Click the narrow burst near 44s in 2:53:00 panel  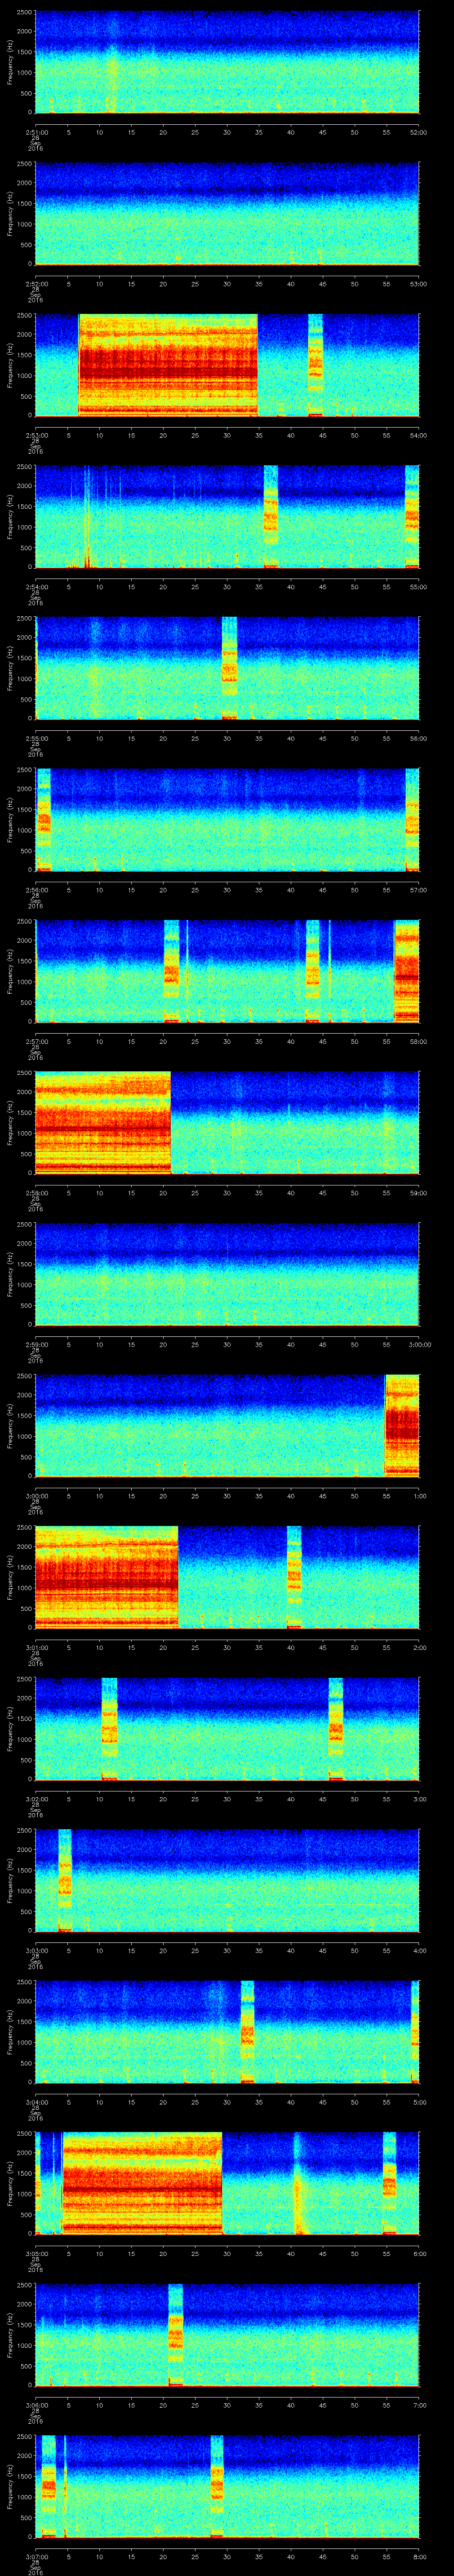(x=315, y=364)
